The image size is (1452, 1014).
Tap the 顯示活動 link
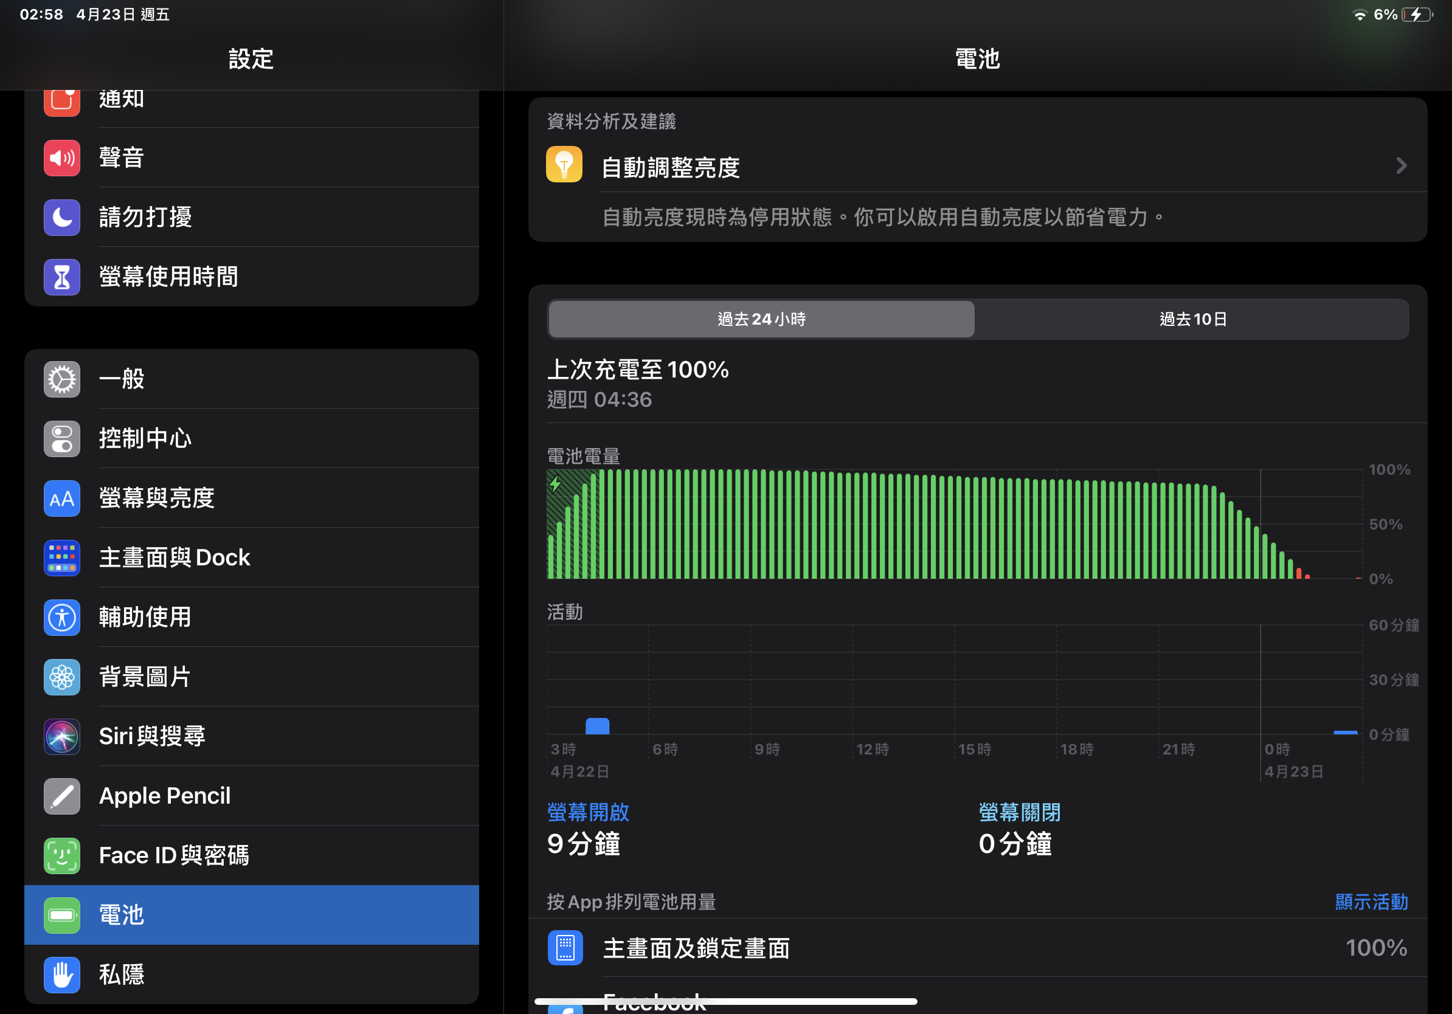pyautogui.click(x=1371, y=902)
